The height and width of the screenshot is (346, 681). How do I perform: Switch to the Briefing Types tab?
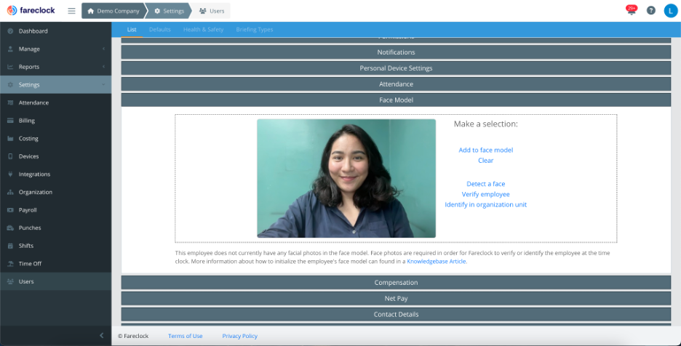pyautogui.click(x=255, y=30)
